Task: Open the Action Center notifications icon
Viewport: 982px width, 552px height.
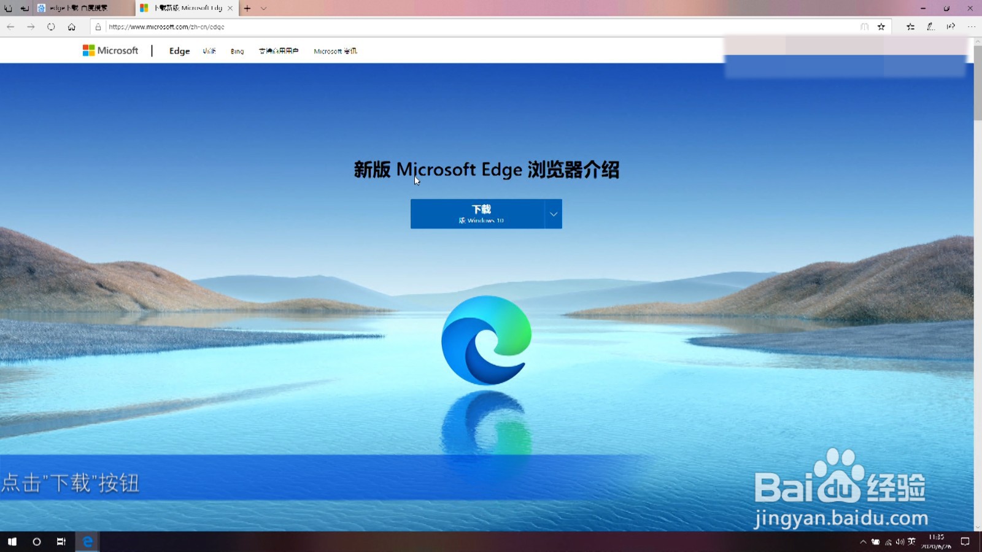Action: (x=965, y=542)
